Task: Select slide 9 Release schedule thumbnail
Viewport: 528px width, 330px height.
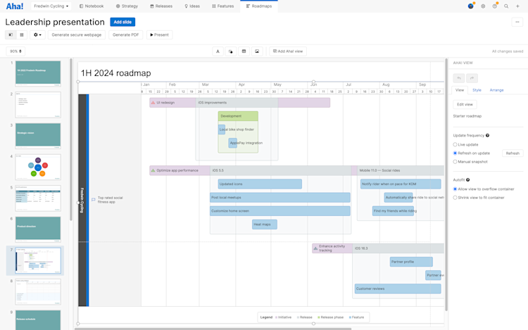Action: (38, 320)
